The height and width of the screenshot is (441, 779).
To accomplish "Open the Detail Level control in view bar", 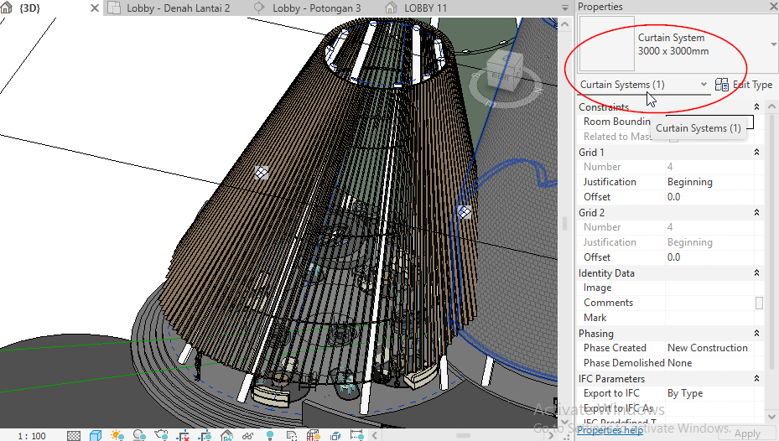I will (x=74, y=435).
